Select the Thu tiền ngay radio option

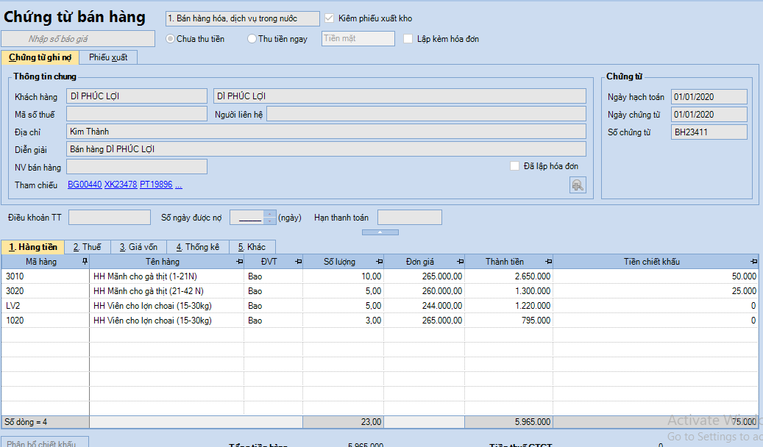pos(252,39)
